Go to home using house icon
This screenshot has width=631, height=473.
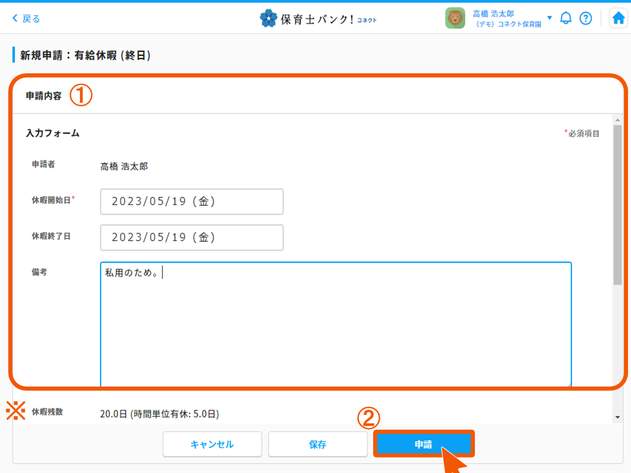619,18
